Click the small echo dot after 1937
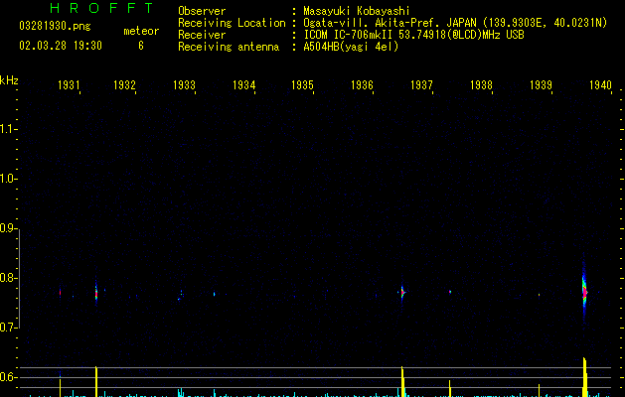 pos(450,292)
